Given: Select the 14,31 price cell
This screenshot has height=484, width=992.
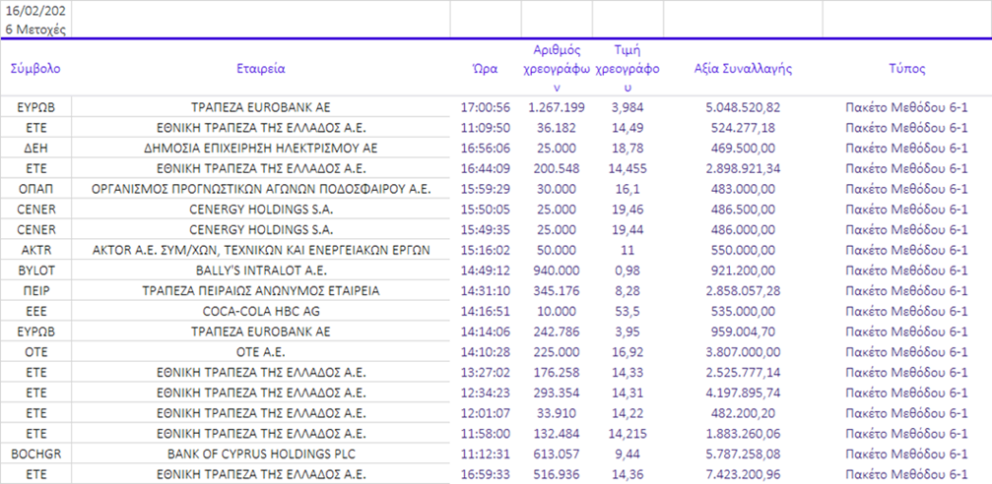Looking at the screenshot, I should tap(628, 393).
